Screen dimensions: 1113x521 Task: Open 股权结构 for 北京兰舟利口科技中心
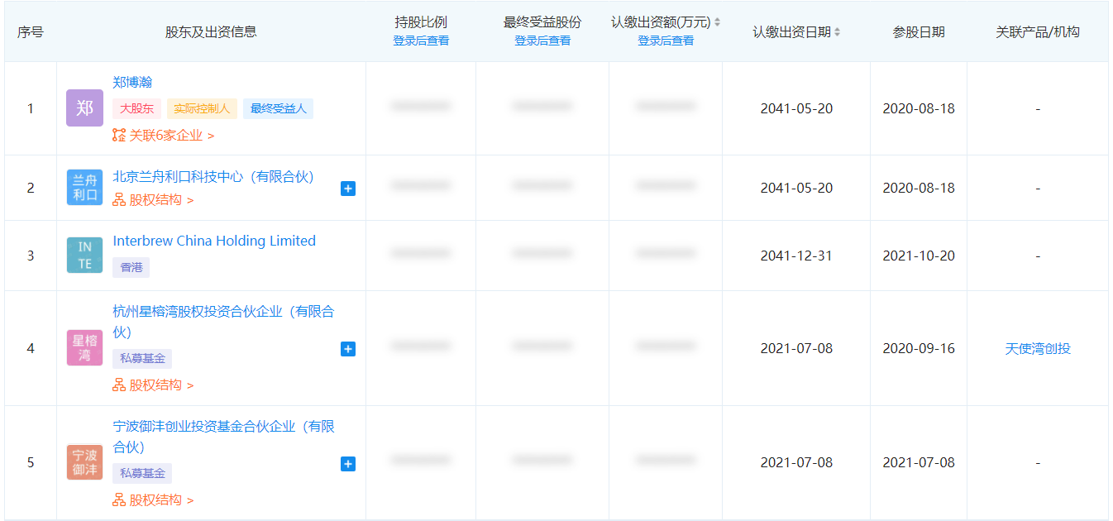tap(153, 200)
